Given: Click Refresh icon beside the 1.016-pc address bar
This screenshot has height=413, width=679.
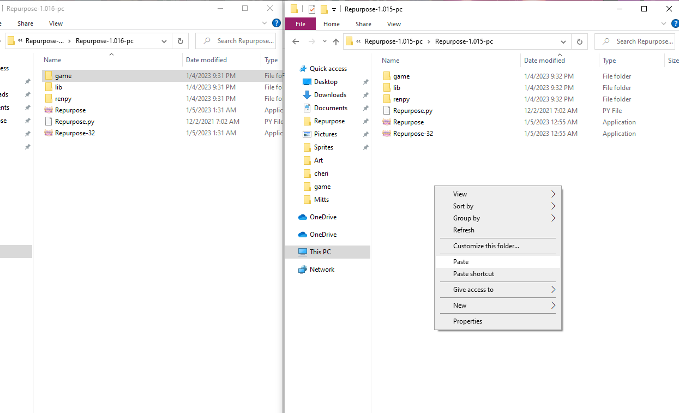Looking at the screenshot, I should pos(181,41).
